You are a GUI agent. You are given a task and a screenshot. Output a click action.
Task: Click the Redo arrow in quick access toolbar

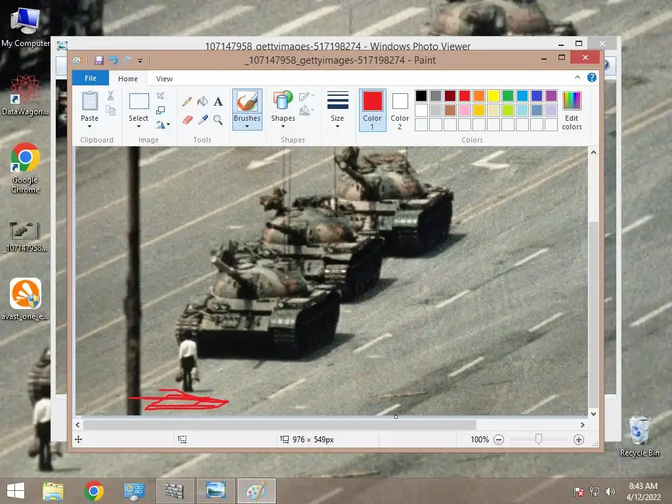pyautogui.click(x=127, y=60)
